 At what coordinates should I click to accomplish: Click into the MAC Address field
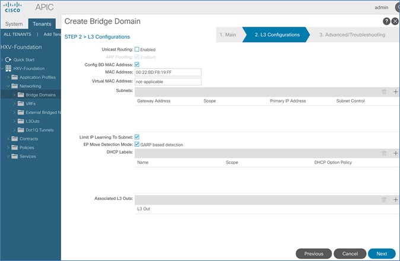pyautogui.click(x=168, y=72)
